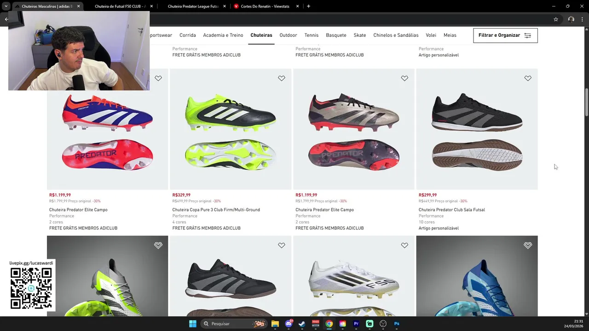Favorite the blue Predator Elite Campo via heart
The width and height of the screenshot is (589, 331).
(x=158, y=78)
